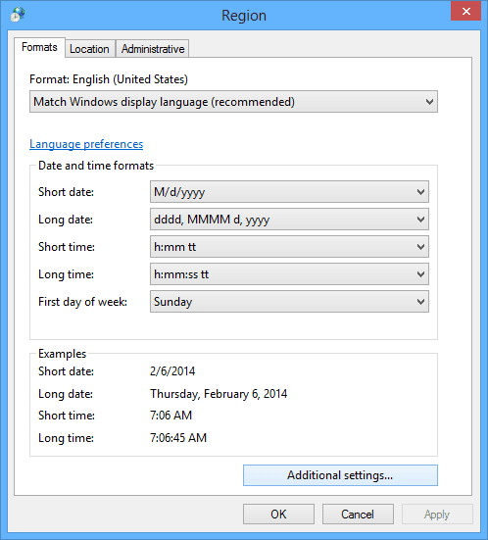
Task: Click the chevron arrow on Sunday combo box
Action: (420, 302)
